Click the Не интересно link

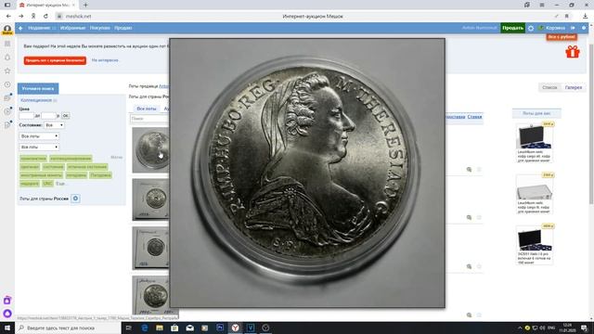click(x=105, y=60)
